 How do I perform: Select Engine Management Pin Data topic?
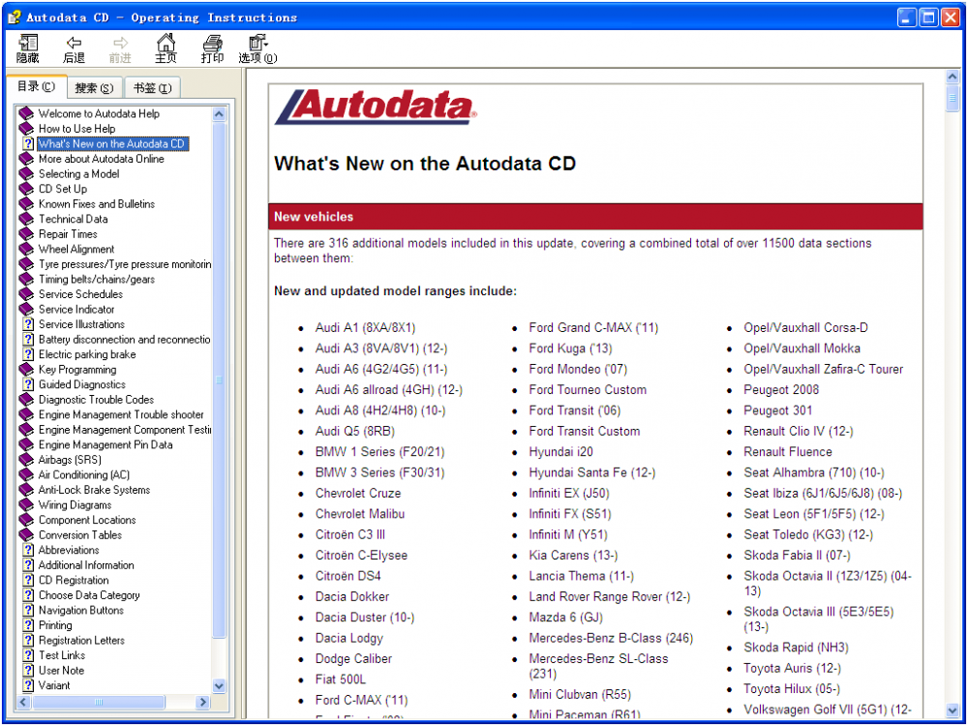[x=106, y=444]
